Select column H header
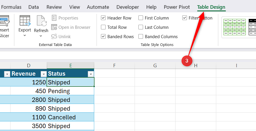The image size is (256, 131). tap(196, 65)
